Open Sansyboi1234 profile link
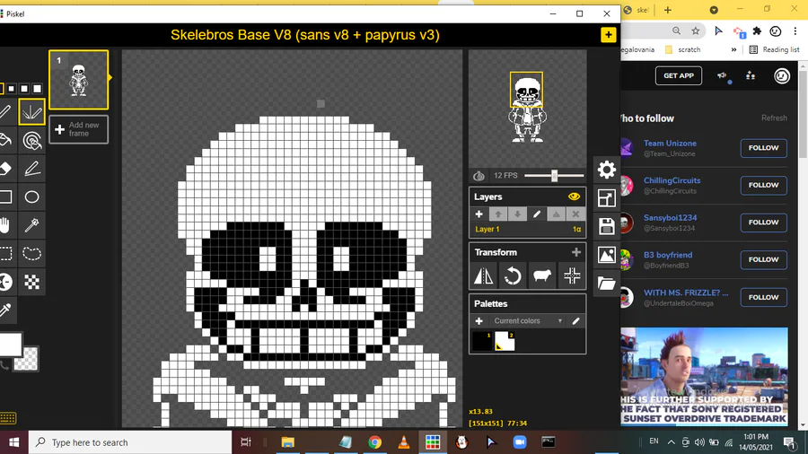808x454 pixels. 670,218
